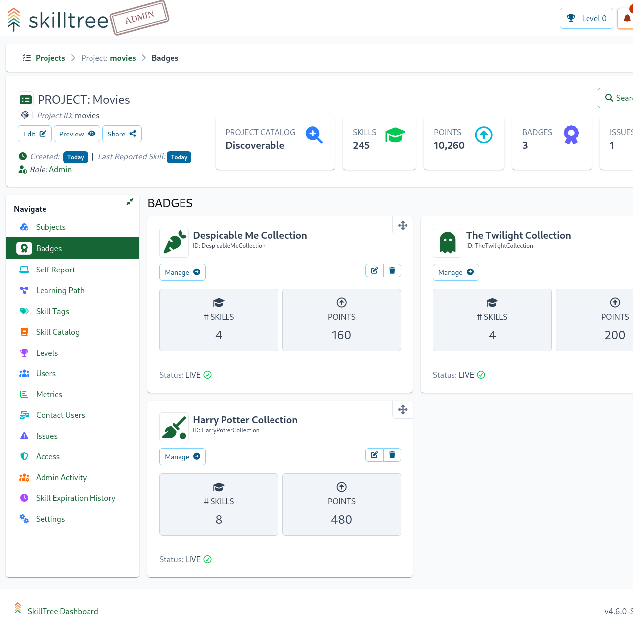Click Harry Potter Status LIVE checkmark
This screenshot has width=633, height=629.
tap(208, 559)
